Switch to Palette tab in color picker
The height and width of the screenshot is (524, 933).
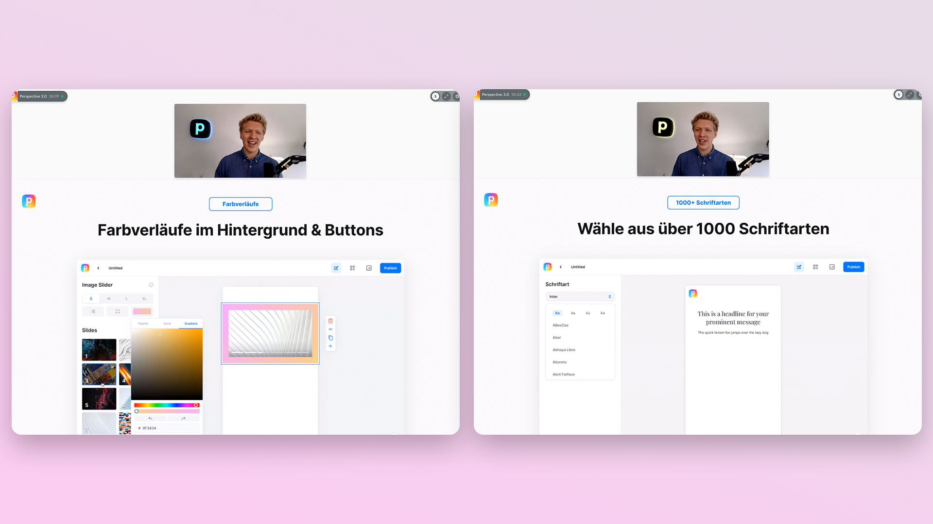143,324
